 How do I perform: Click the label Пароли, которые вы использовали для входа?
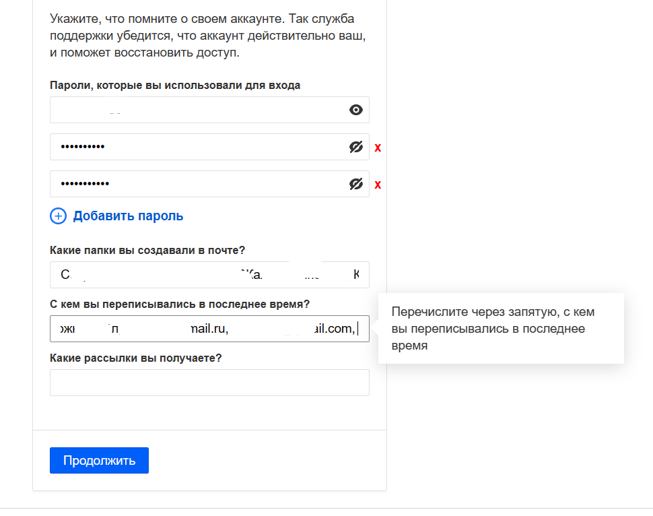(175, 86)
